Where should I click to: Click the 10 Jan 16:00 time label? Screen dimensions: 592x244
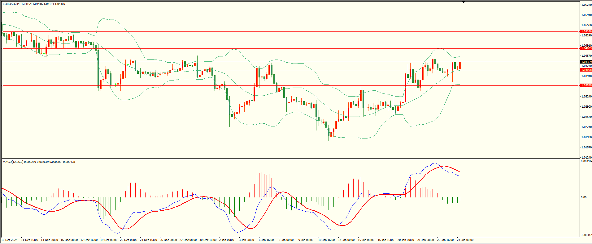326,240
